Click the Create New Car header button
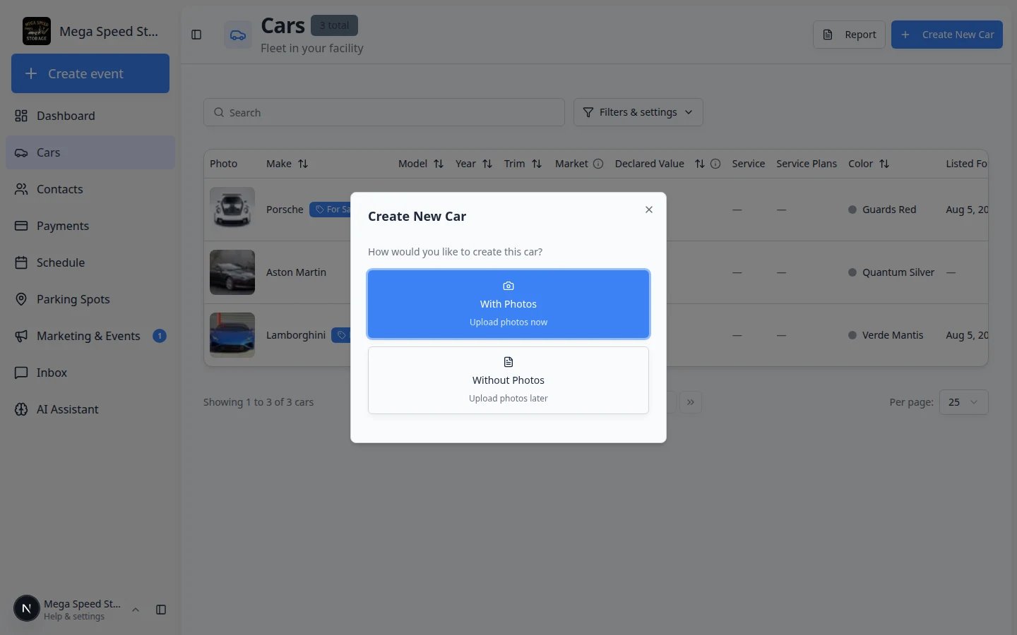The height and width of the screenshot is (635, 1017). [x=947, y=35]
